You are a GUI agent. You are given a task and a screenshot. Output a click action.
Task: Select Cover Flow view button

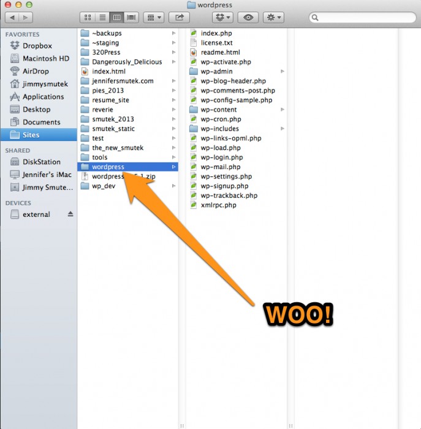(x=131, y=18)
